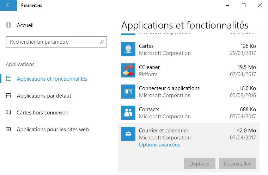The height and width of the screenshot is (175, 268).
Task: Click the Courrier et calendrier envelope icon
Action: (x=128, y=134)
